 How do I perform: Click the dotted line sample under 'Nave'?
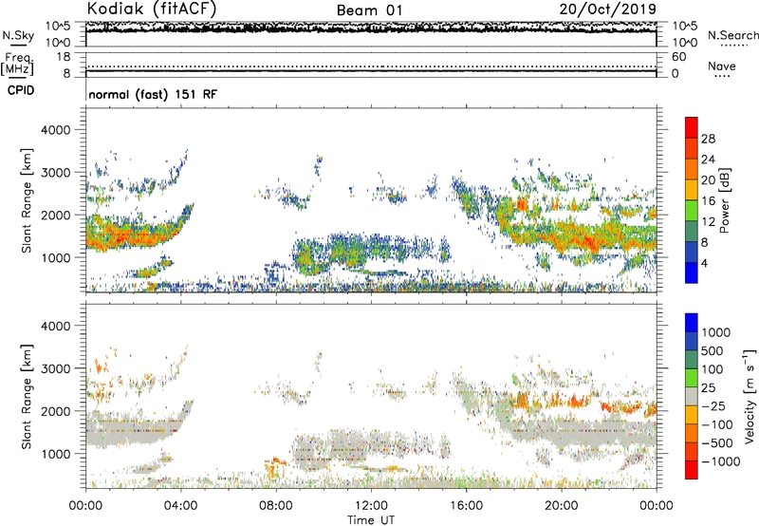[722, 77]
